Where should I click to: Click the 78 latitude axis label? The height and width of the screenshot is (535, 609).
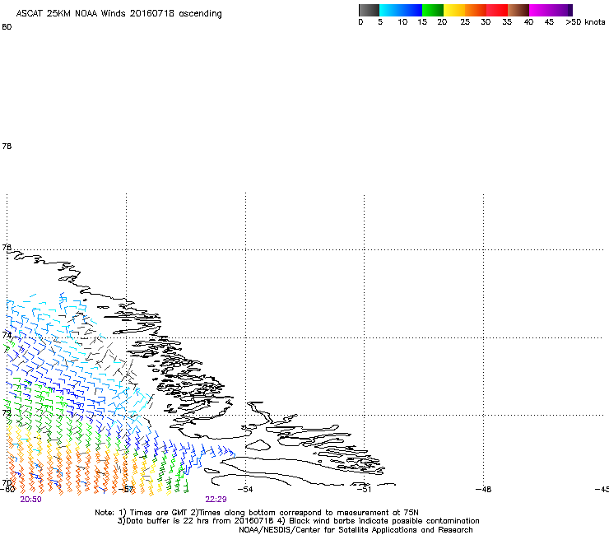pos(7,146)
